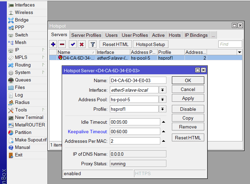
Task: Collapse the Addresses Per MAC arrow
Action: [x=163, y=141]
